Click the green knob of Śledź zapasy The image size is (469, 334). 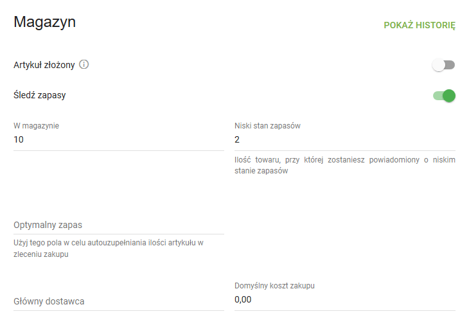pos(449,96)
